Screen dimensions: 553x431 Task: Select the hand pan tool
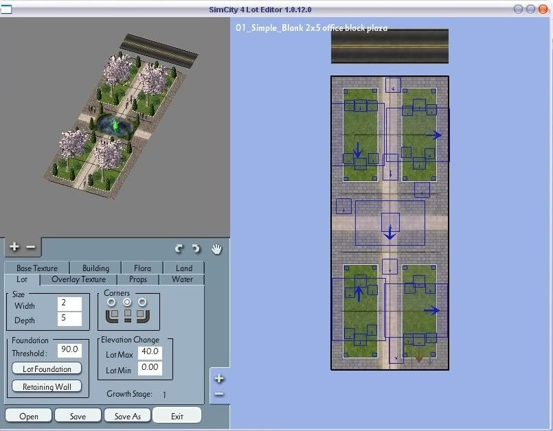coord(216,249)
